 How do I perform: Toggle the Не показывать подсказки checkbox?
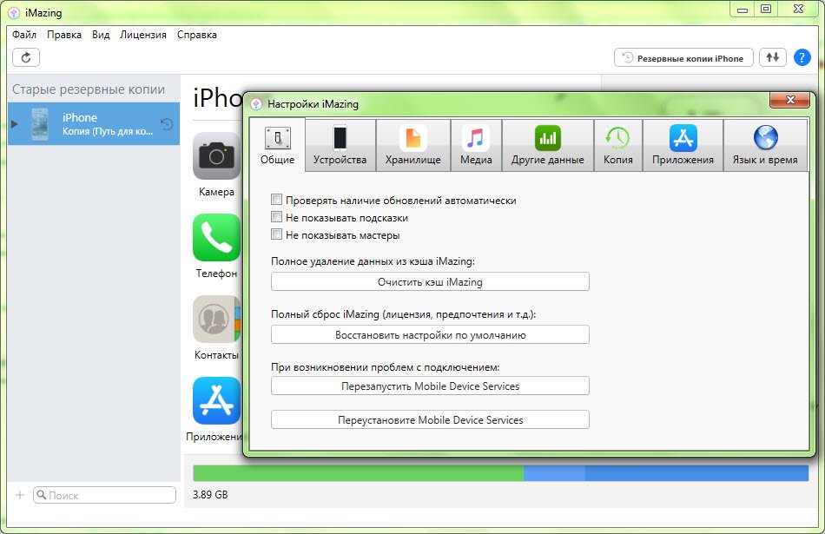click(276, 217)
